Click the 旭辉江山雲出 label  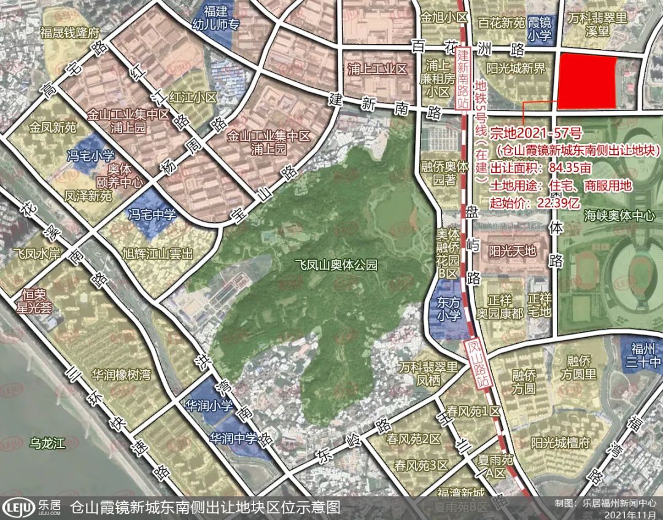[158, 254]
